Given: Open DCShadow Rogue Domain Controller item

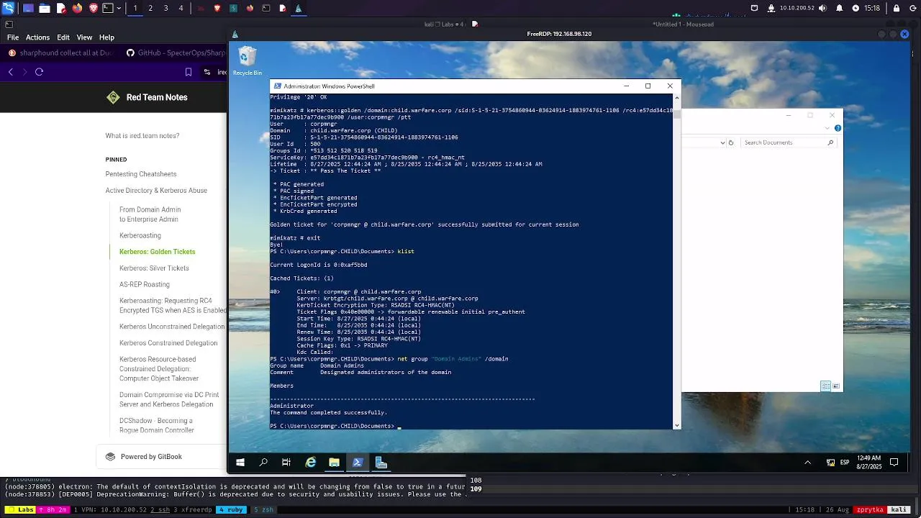Looking at the screenshot, I should [x=157, y=425].
